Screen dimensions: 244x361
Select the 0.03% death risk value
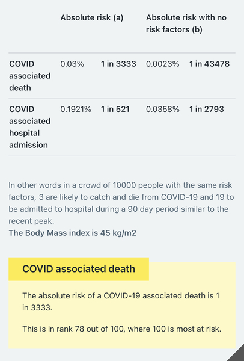(72, 64)
